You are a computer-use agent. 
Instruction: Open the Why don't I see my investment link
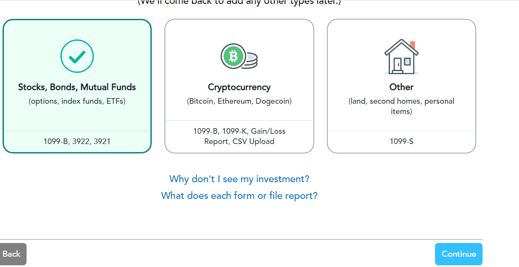tap(239, 179)
